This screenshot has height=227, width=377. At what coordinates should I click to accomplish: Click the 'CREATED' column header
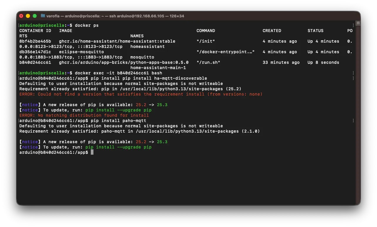tap(272, 31)
